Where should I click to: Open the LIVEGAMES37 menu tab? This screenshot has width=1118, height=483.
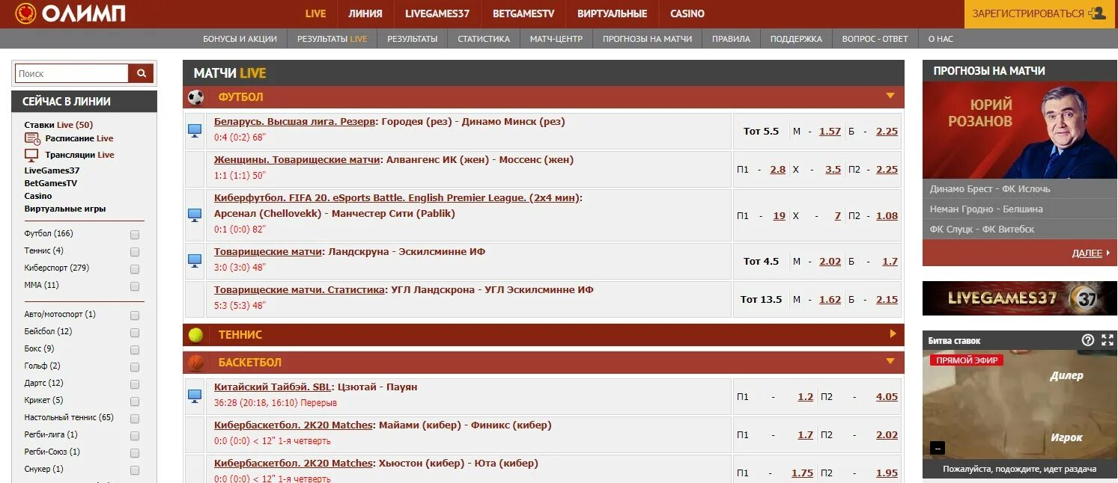pos(437,13)
